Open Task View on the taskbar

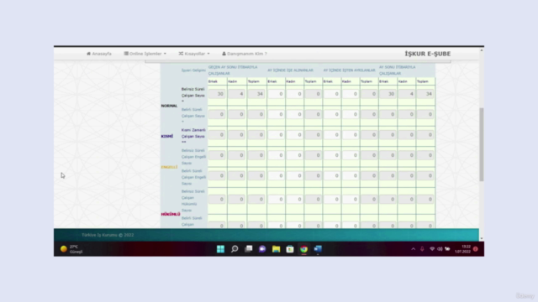tap(249, 249)
